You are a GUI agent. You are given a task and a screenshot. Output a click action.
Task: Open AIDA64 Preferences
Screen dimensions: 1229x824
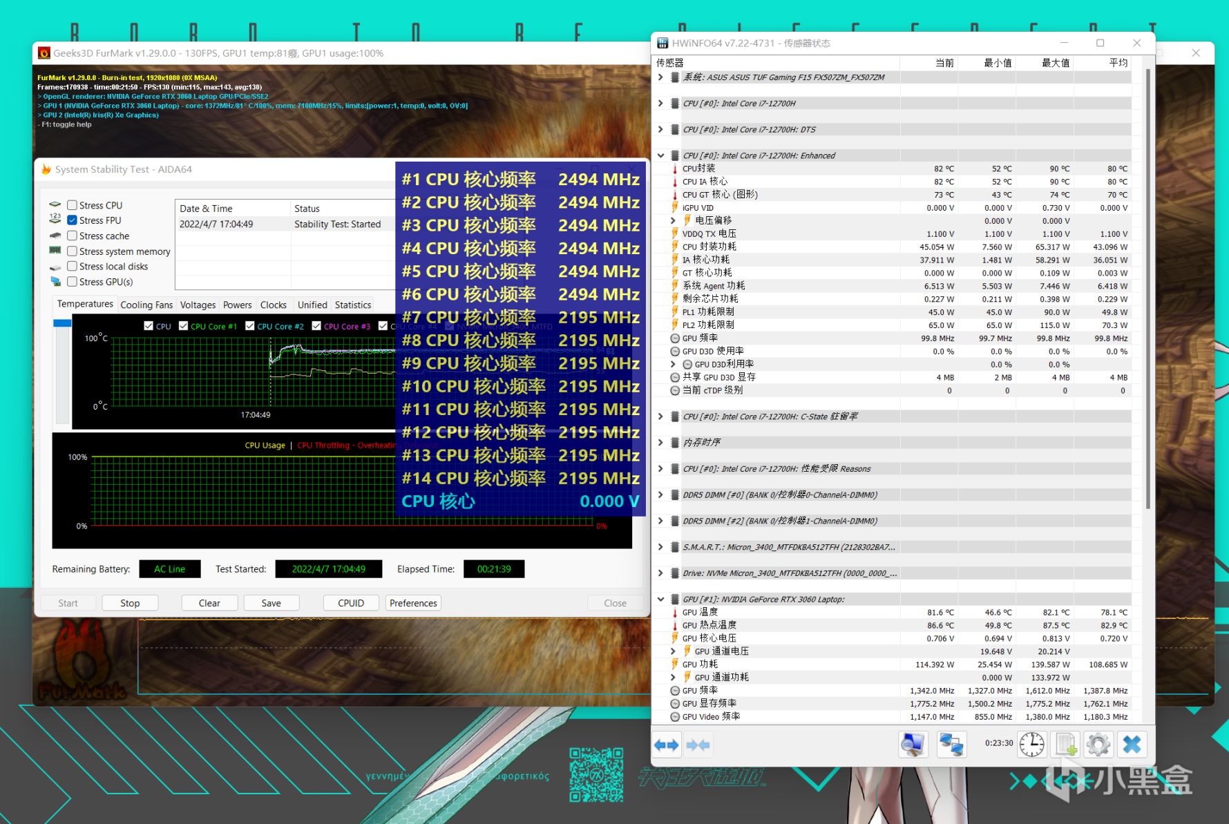pos(413,603)
